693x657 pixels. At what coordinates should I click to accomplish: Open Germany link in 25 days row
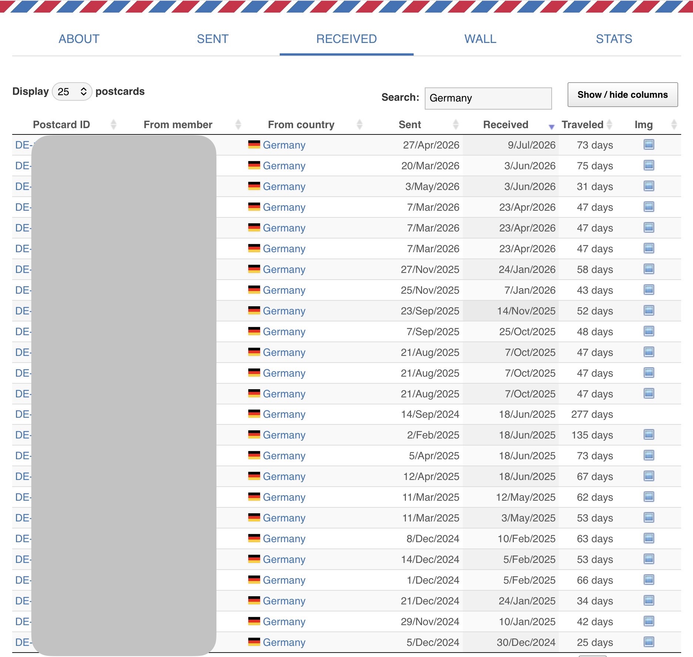click(284, 642)
